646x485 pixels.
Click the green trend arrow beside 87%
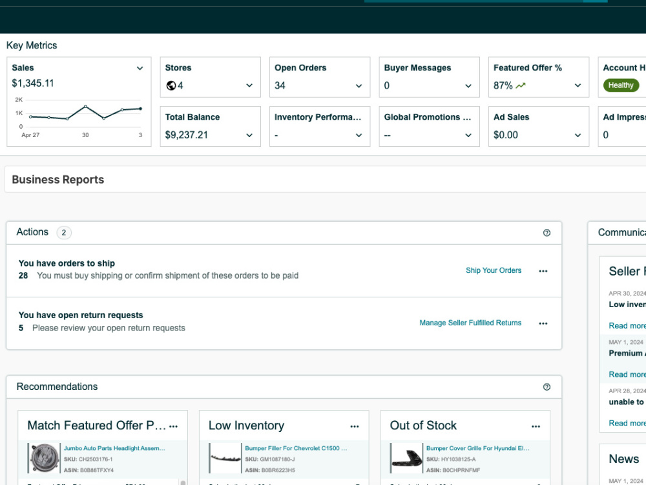521,85
